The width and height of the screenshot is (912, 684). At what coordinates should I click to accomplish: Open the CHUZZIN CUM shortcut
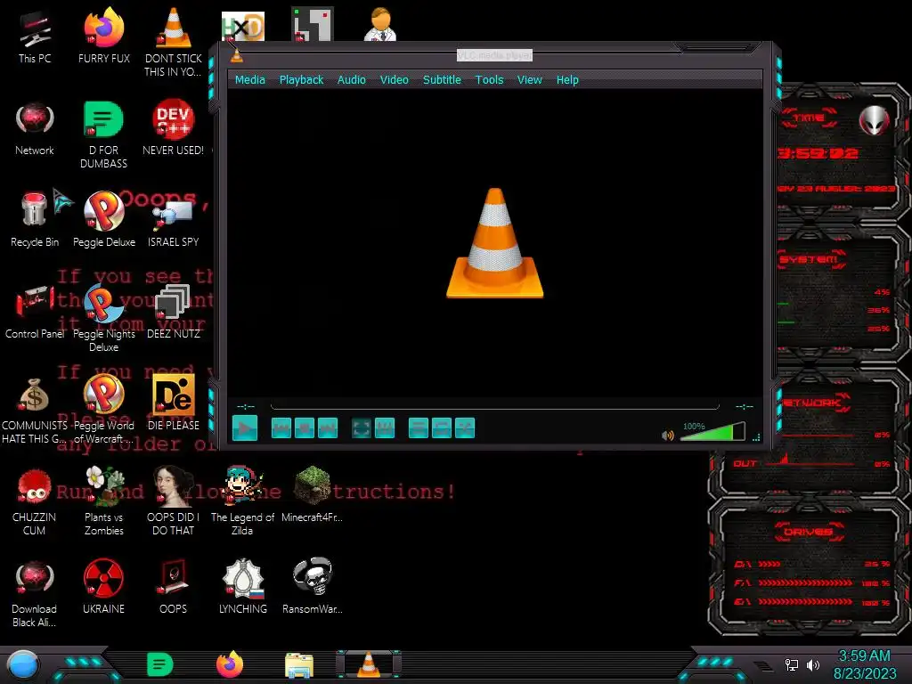[x=35, y=502]
